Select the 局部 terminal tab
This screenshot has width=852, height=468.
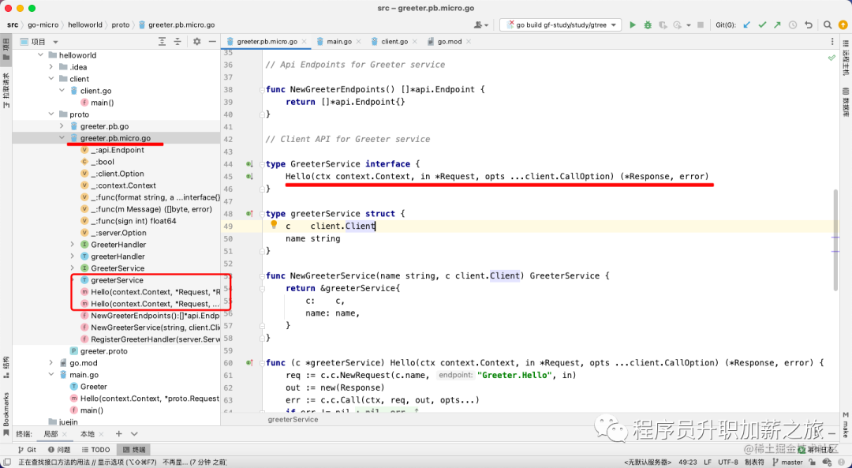(50, 434)
